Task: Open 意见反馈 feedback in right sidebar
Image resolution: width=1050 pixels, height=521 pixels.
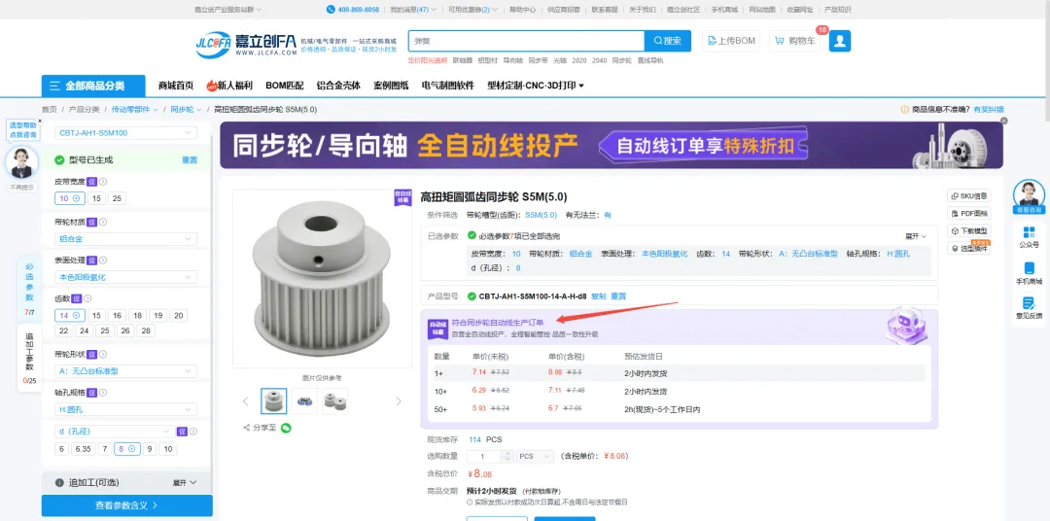Action: click(x=1029, y=307)
